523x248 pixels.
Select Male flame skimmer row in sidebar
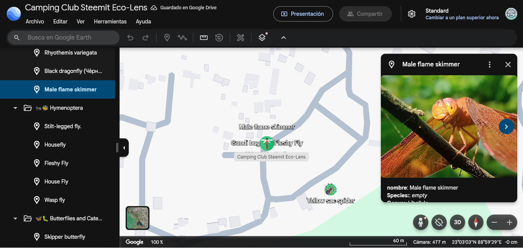coord(57,90)
